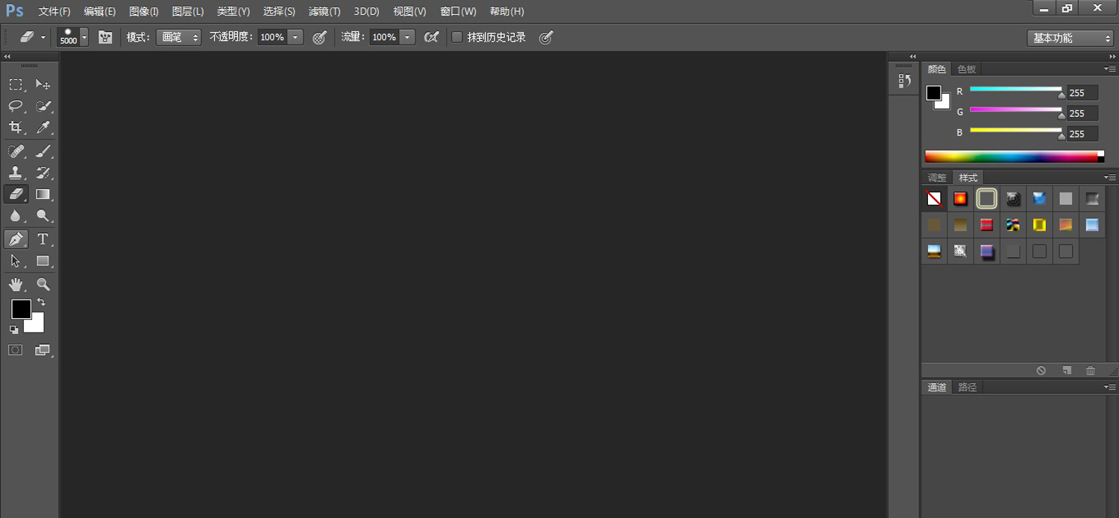Change the screen mode button
Image resolution: width=1119 pixels, height=518 pixels.
click(43, 350)
